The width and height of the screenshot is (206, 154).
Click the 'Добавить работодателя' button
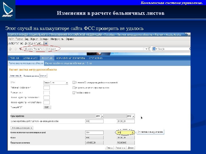[x=22, y=128]
